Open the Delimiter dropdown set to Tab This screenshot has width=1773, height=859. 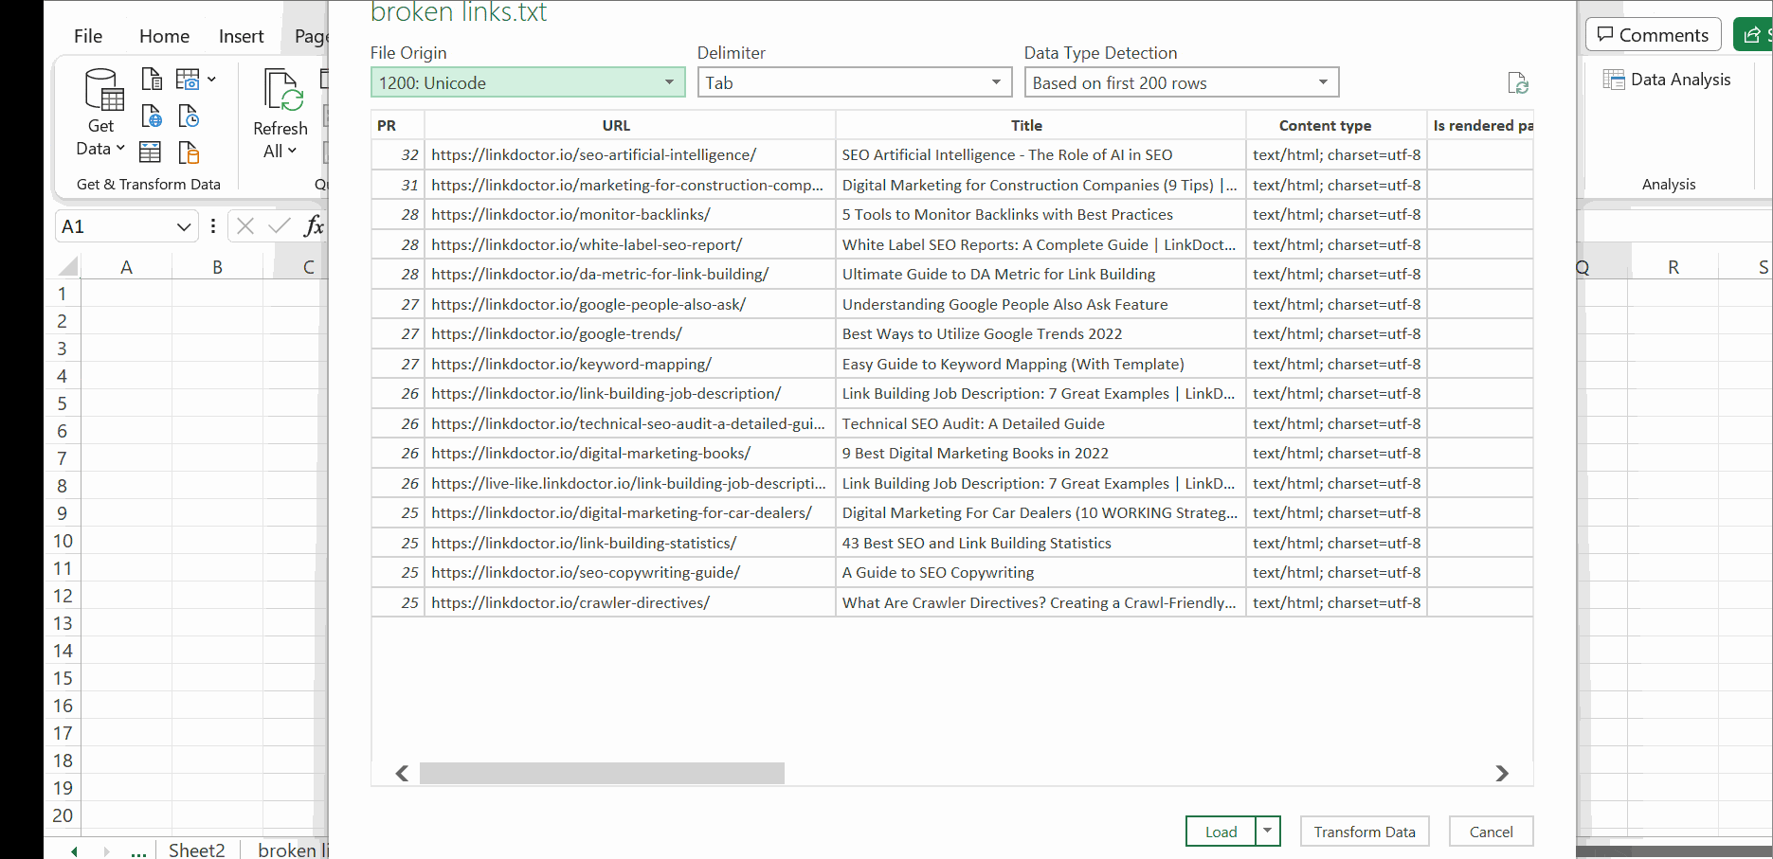tap(855, 82)
